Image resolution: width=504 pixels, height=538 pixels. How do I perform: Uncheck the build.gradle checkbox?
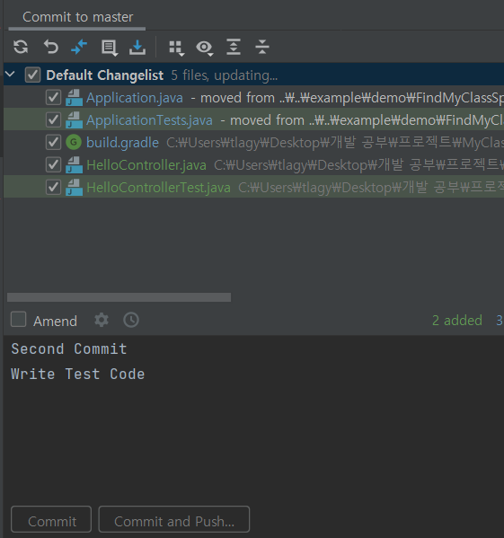coord(53,143)
